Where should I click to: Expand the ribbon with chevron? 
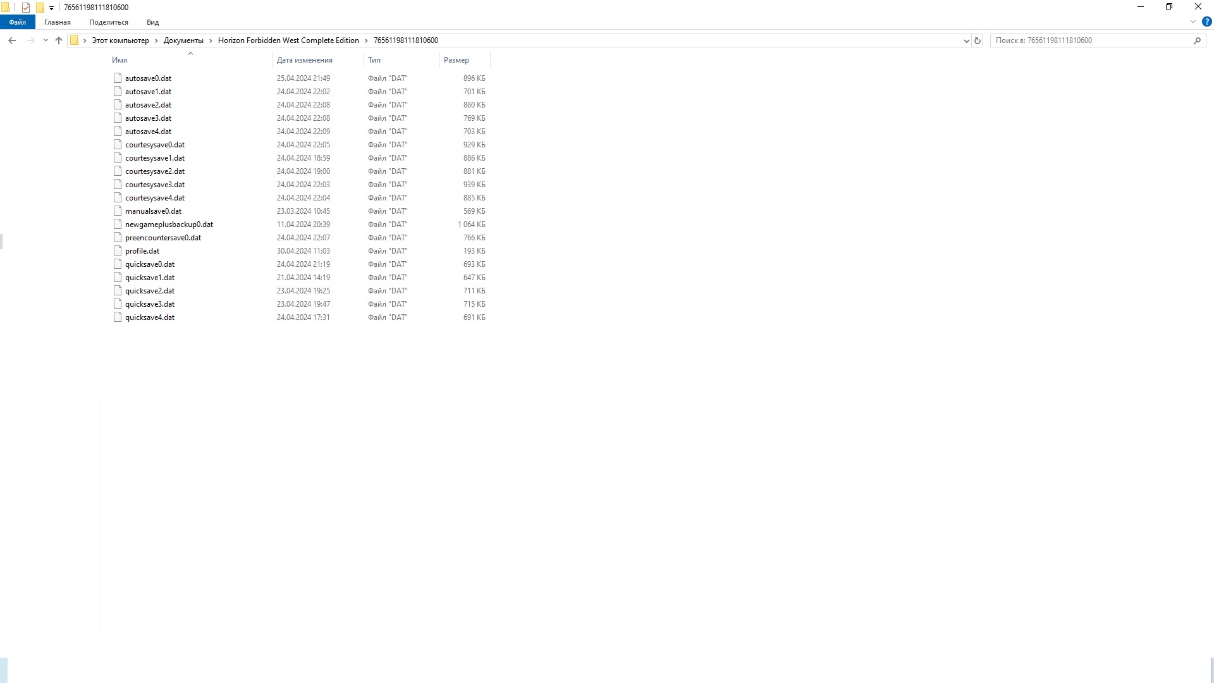(1193, 22)
